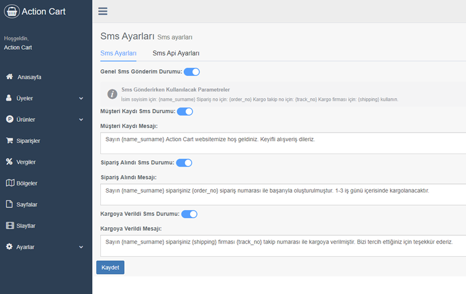Open Sayfalar via the page icon
This screenshot has height=294, width=466.
click(x=9, y=204)
